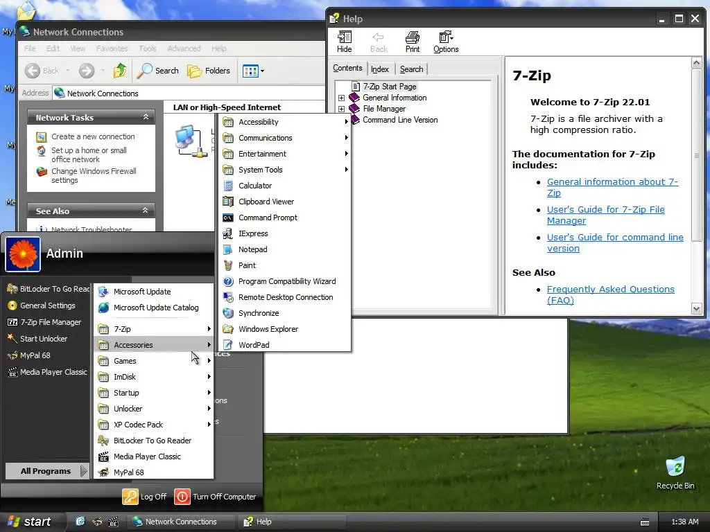710x532 pixels.
Task: Open the XP Codec Pack folder
Action: click(x=153, y=425)
